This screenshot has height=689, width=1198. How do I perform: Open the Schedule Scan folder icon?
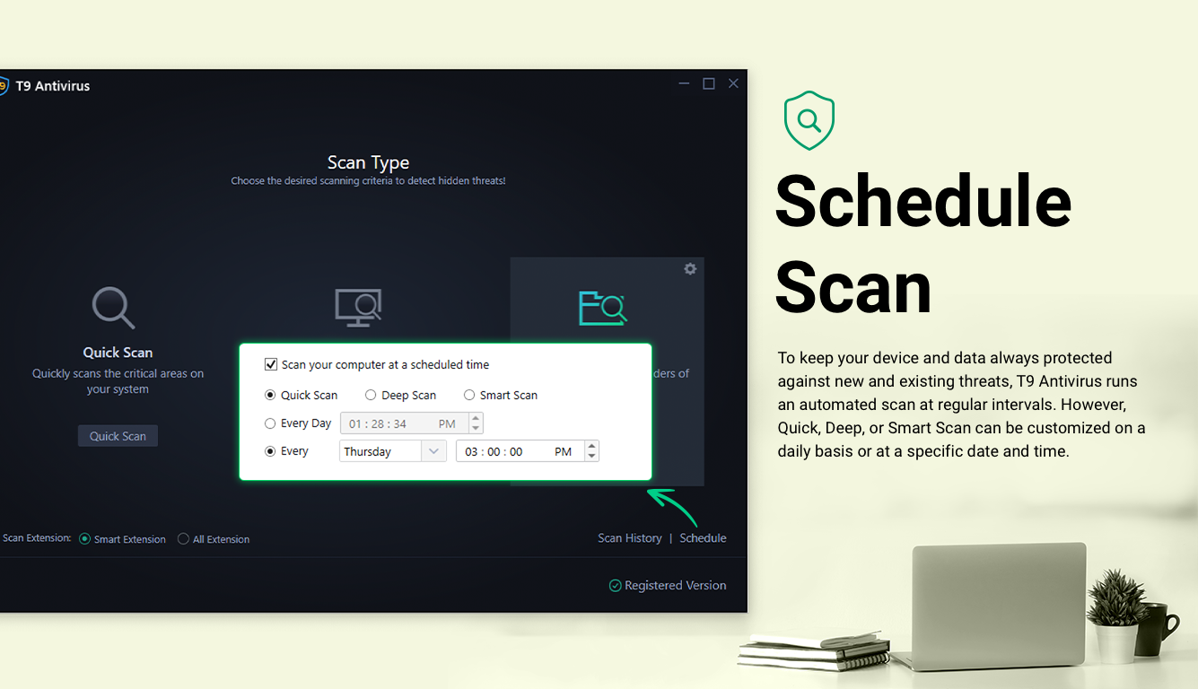[603, 309]
